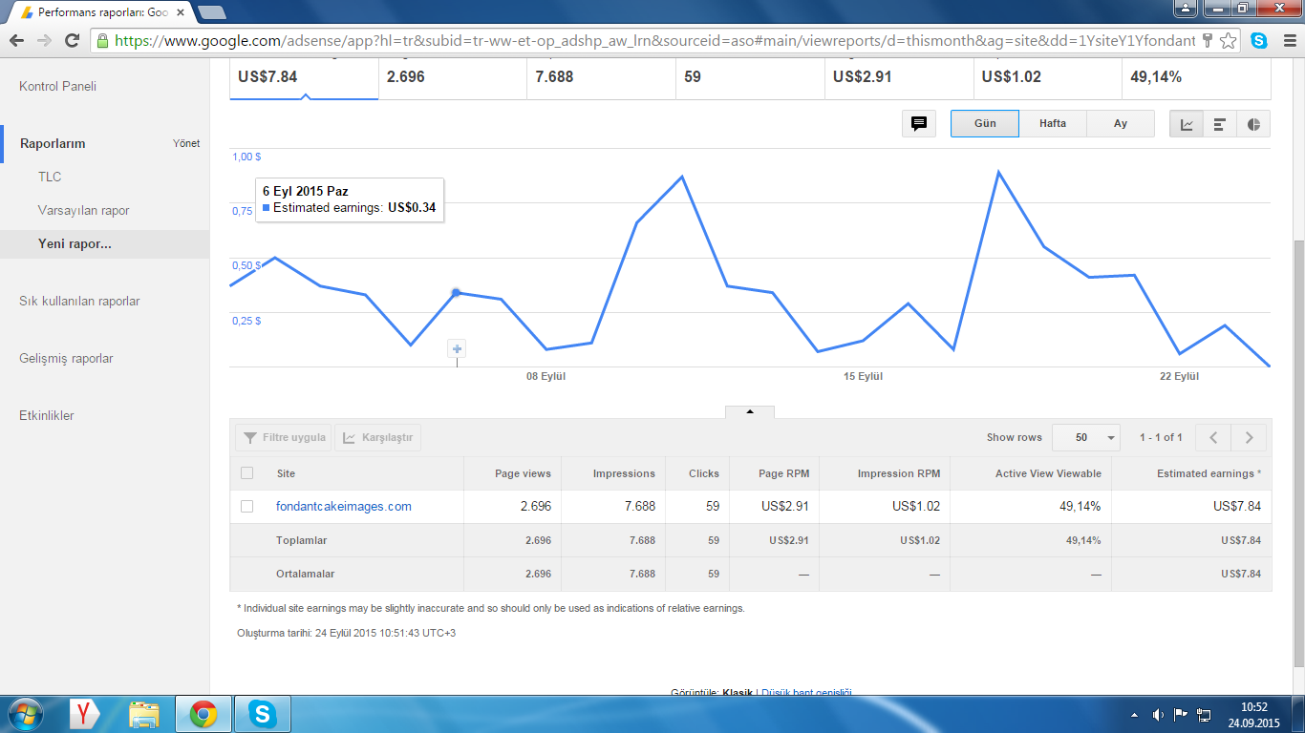Screen dimensions: 1305x733
Task: Select the 2.696 page views metric tab
Action: [453, 77]
